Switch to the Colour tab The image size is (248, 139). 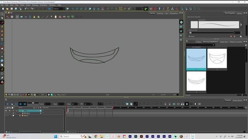[198, 42]
